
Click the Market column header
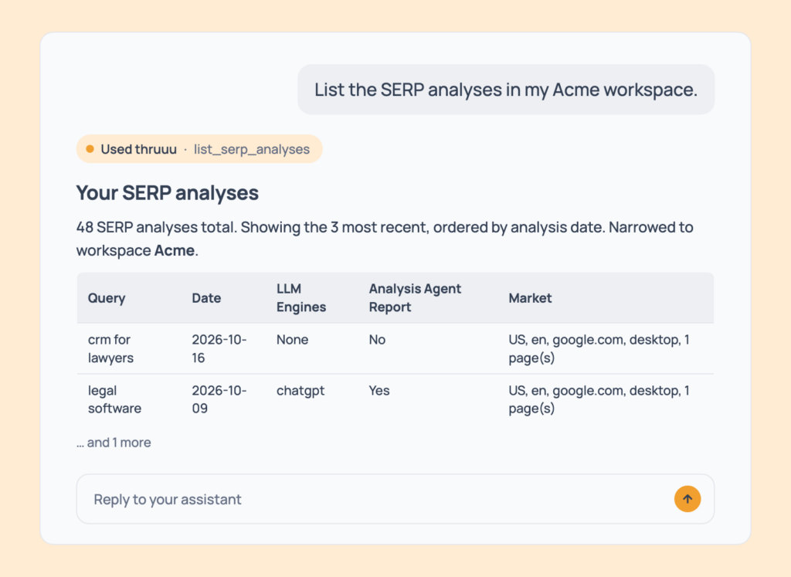pyautogui.click(x=530, y=298)
